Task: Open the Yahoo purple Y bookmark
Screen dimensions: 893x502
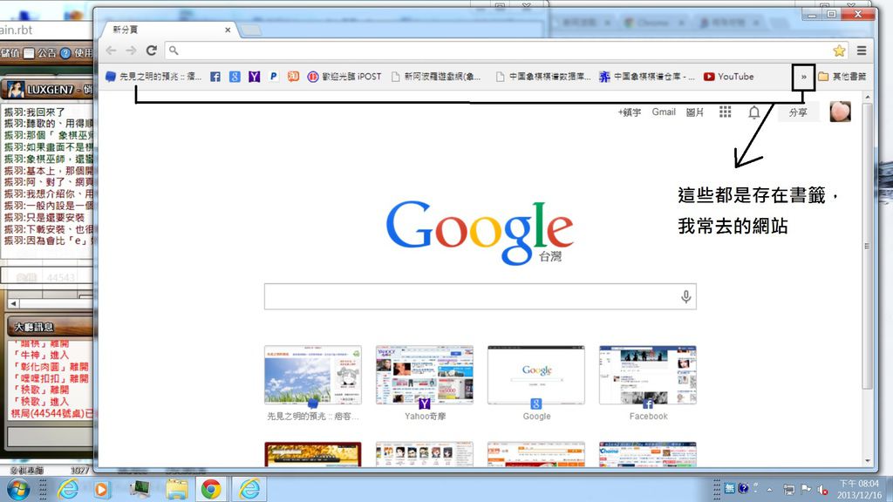Action: pyautogui.click(x=254, y=77)
